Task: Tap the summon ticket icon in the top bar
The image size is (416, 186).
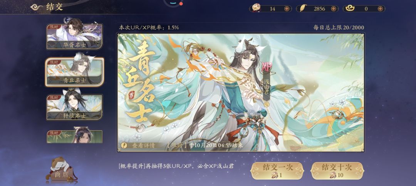Action: [256, 8]
